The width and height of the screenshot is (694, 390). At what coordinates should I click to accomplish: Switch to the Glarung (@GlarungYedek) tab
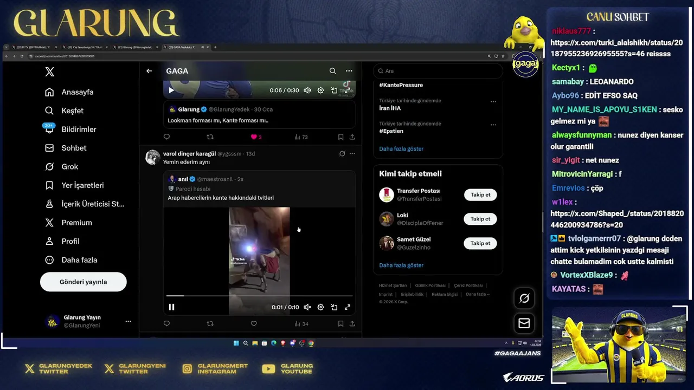135,47
